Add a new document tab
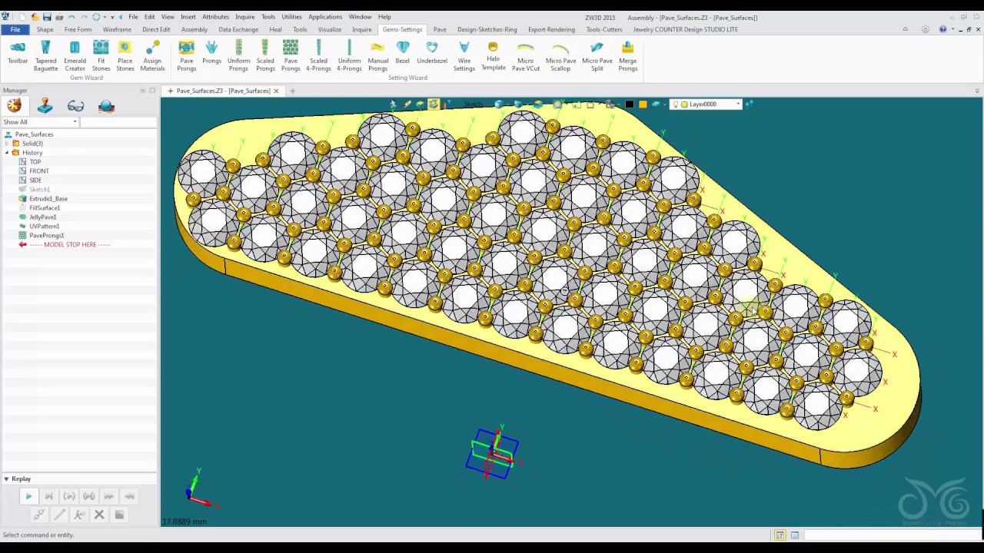Screen dimensions: 984x553 (x=292, y=91)
